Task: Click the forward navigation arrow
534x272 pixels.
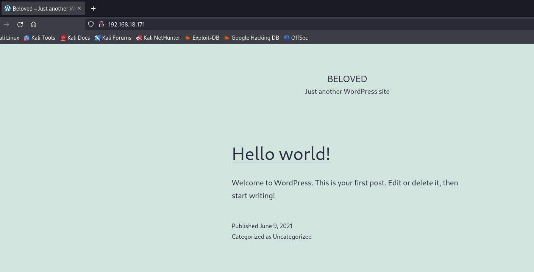Action: click(6, 25)
